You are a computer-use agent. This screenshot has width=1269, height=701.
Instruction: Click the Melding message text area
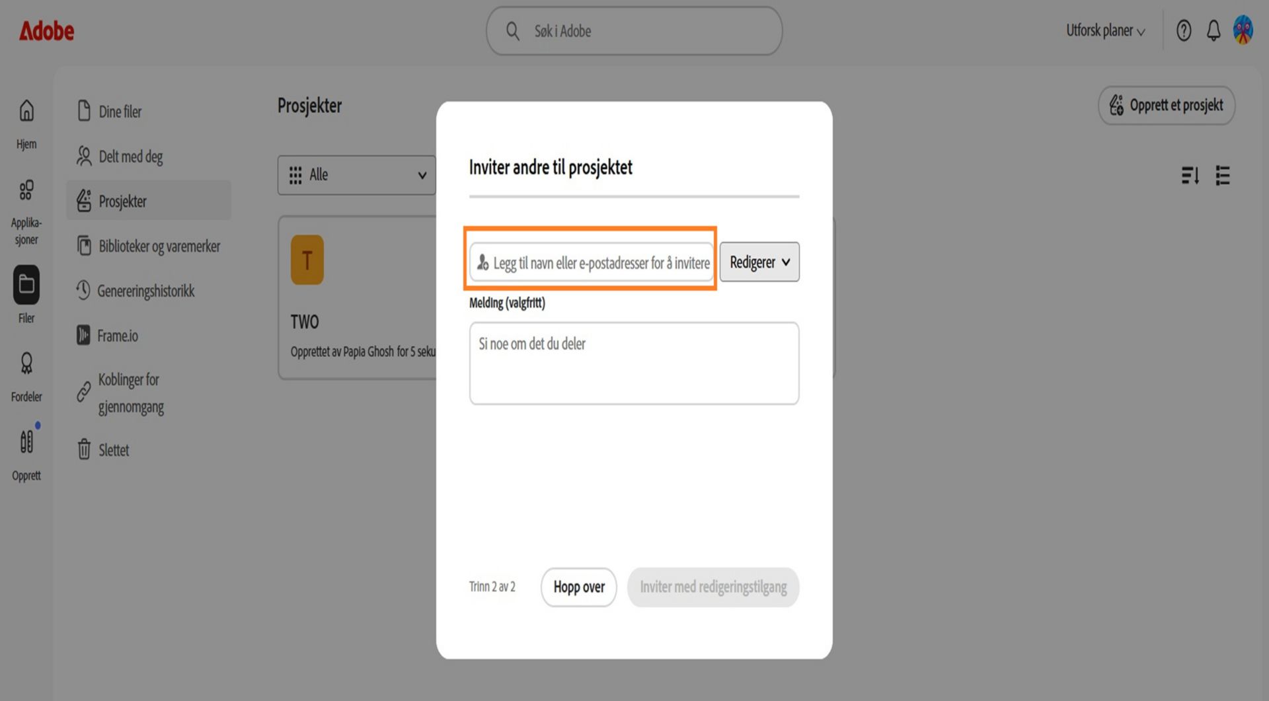point(634,363)
